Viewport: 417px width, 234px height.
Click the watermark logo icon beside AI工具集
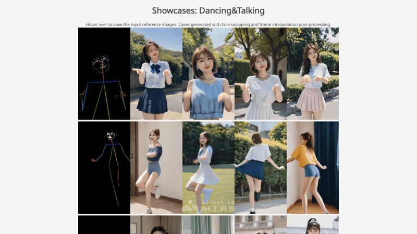[190, 206]
